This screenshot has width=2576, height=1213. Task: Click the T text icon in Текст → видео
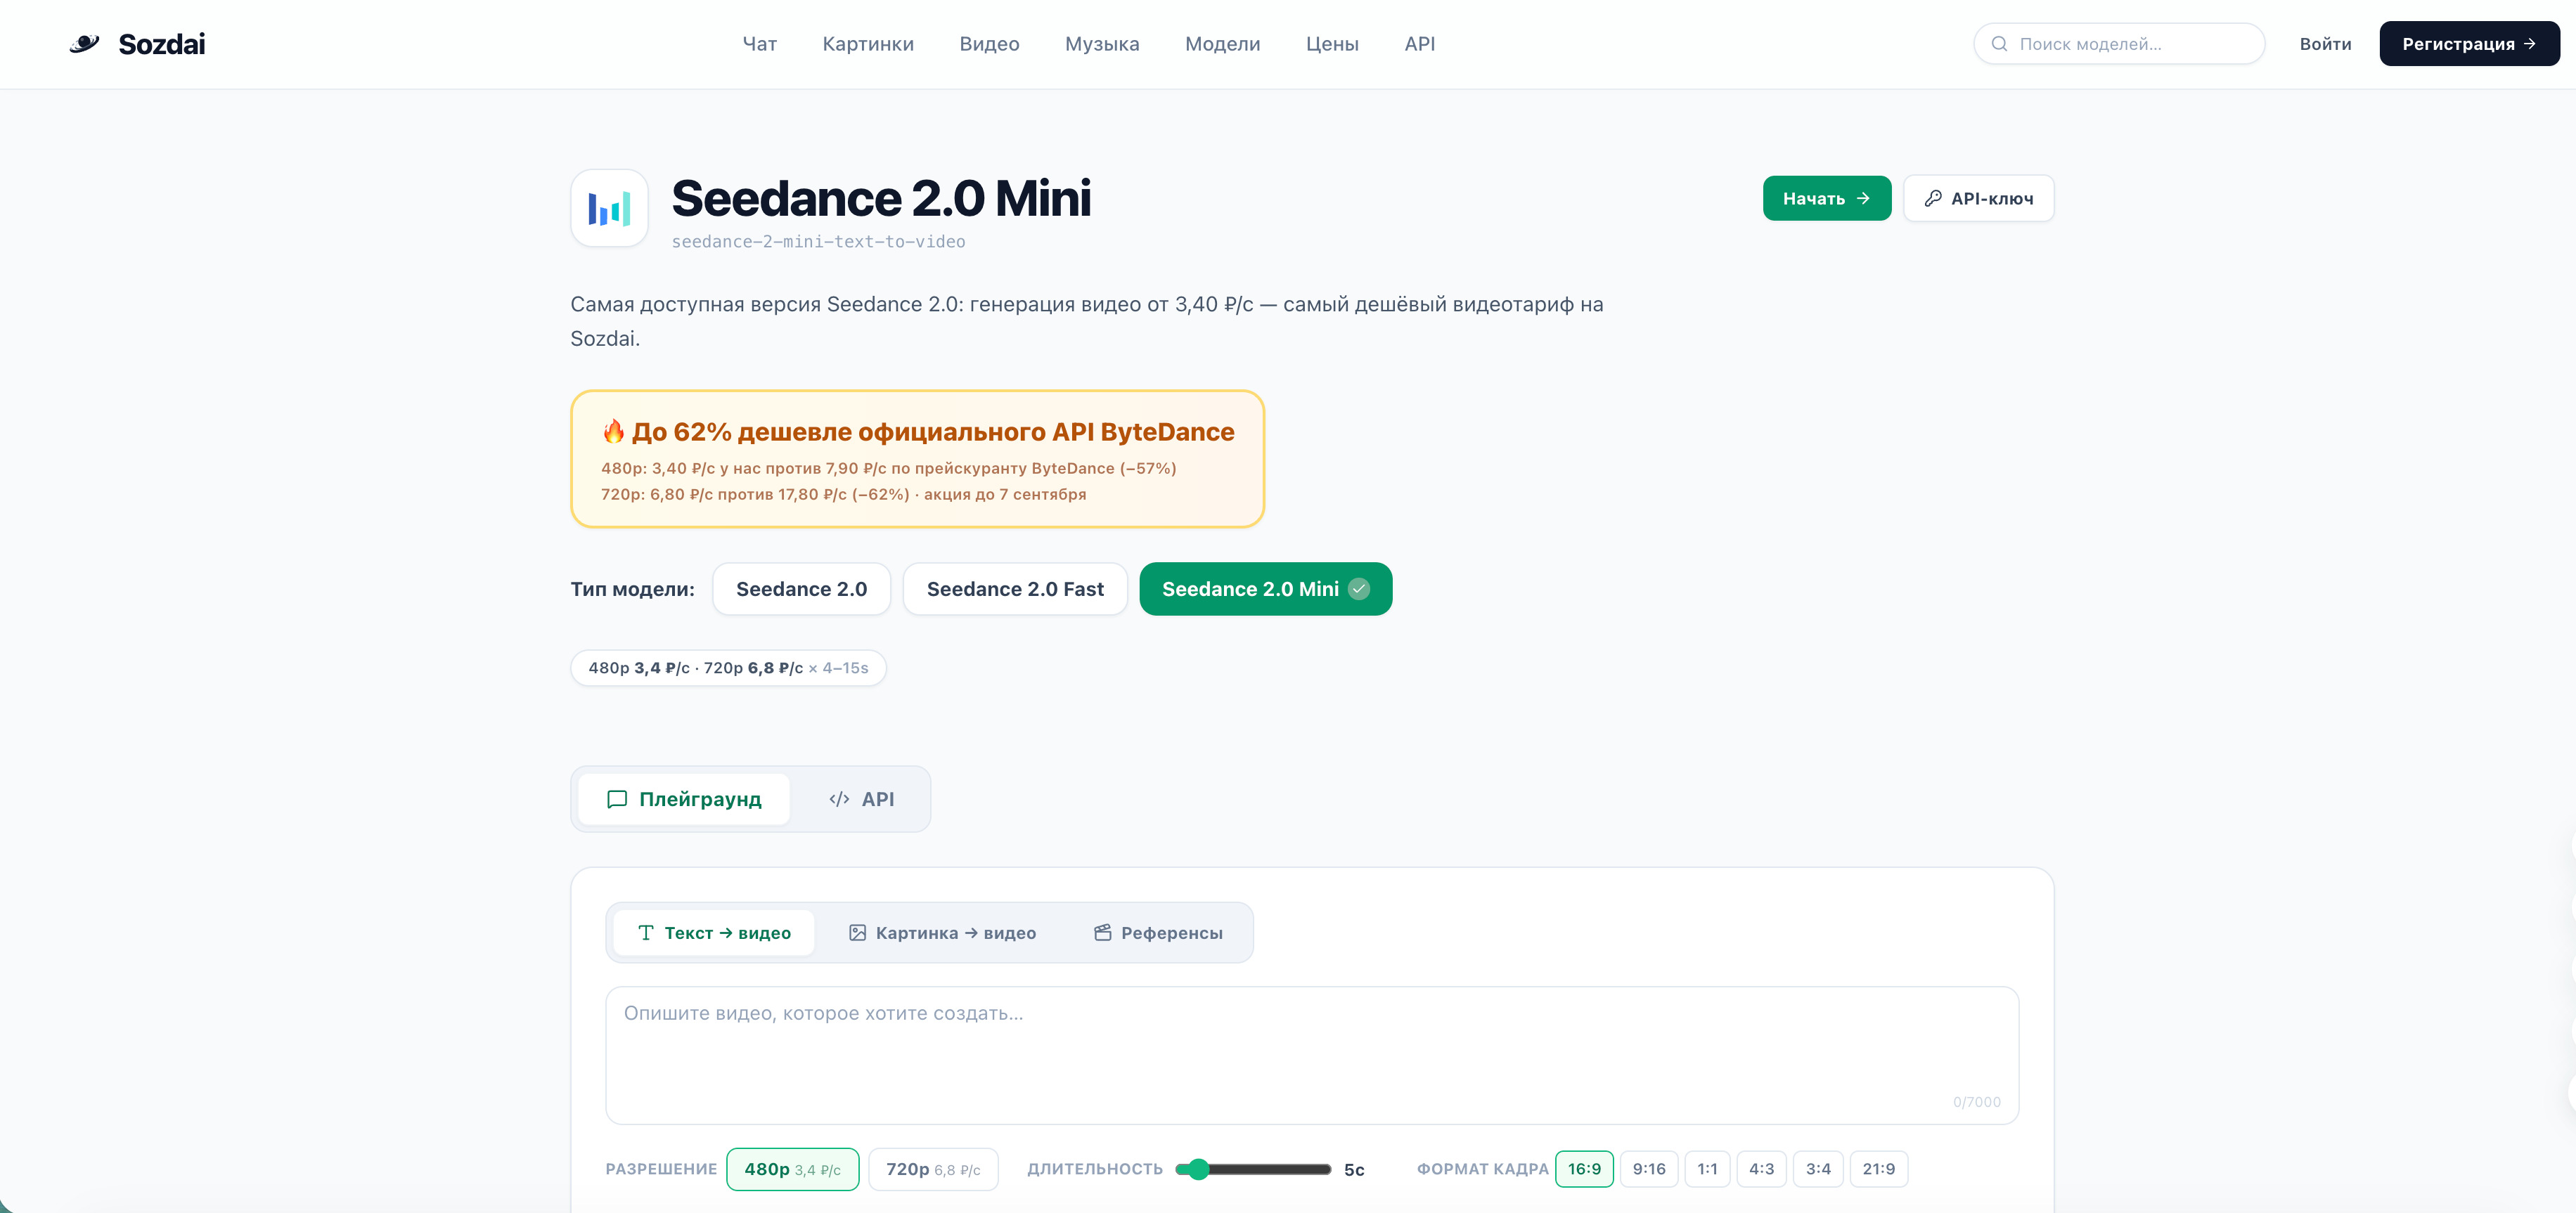coord(646,933)
